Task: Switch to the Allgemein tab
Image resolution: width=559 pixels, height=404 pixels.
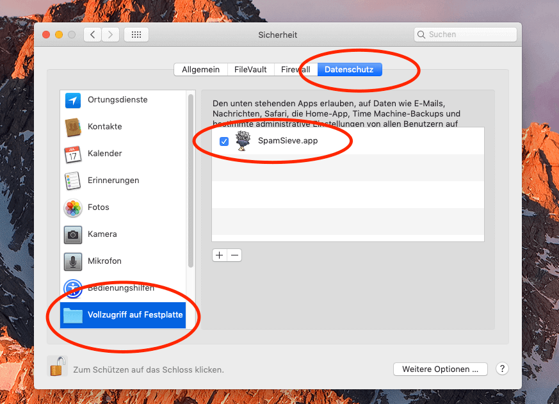Action: click(x=200, y=70)
